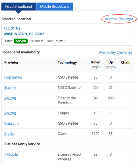138x168 pixels.
Task: Open the Location Challenge link
Action: tap(118, 19)
